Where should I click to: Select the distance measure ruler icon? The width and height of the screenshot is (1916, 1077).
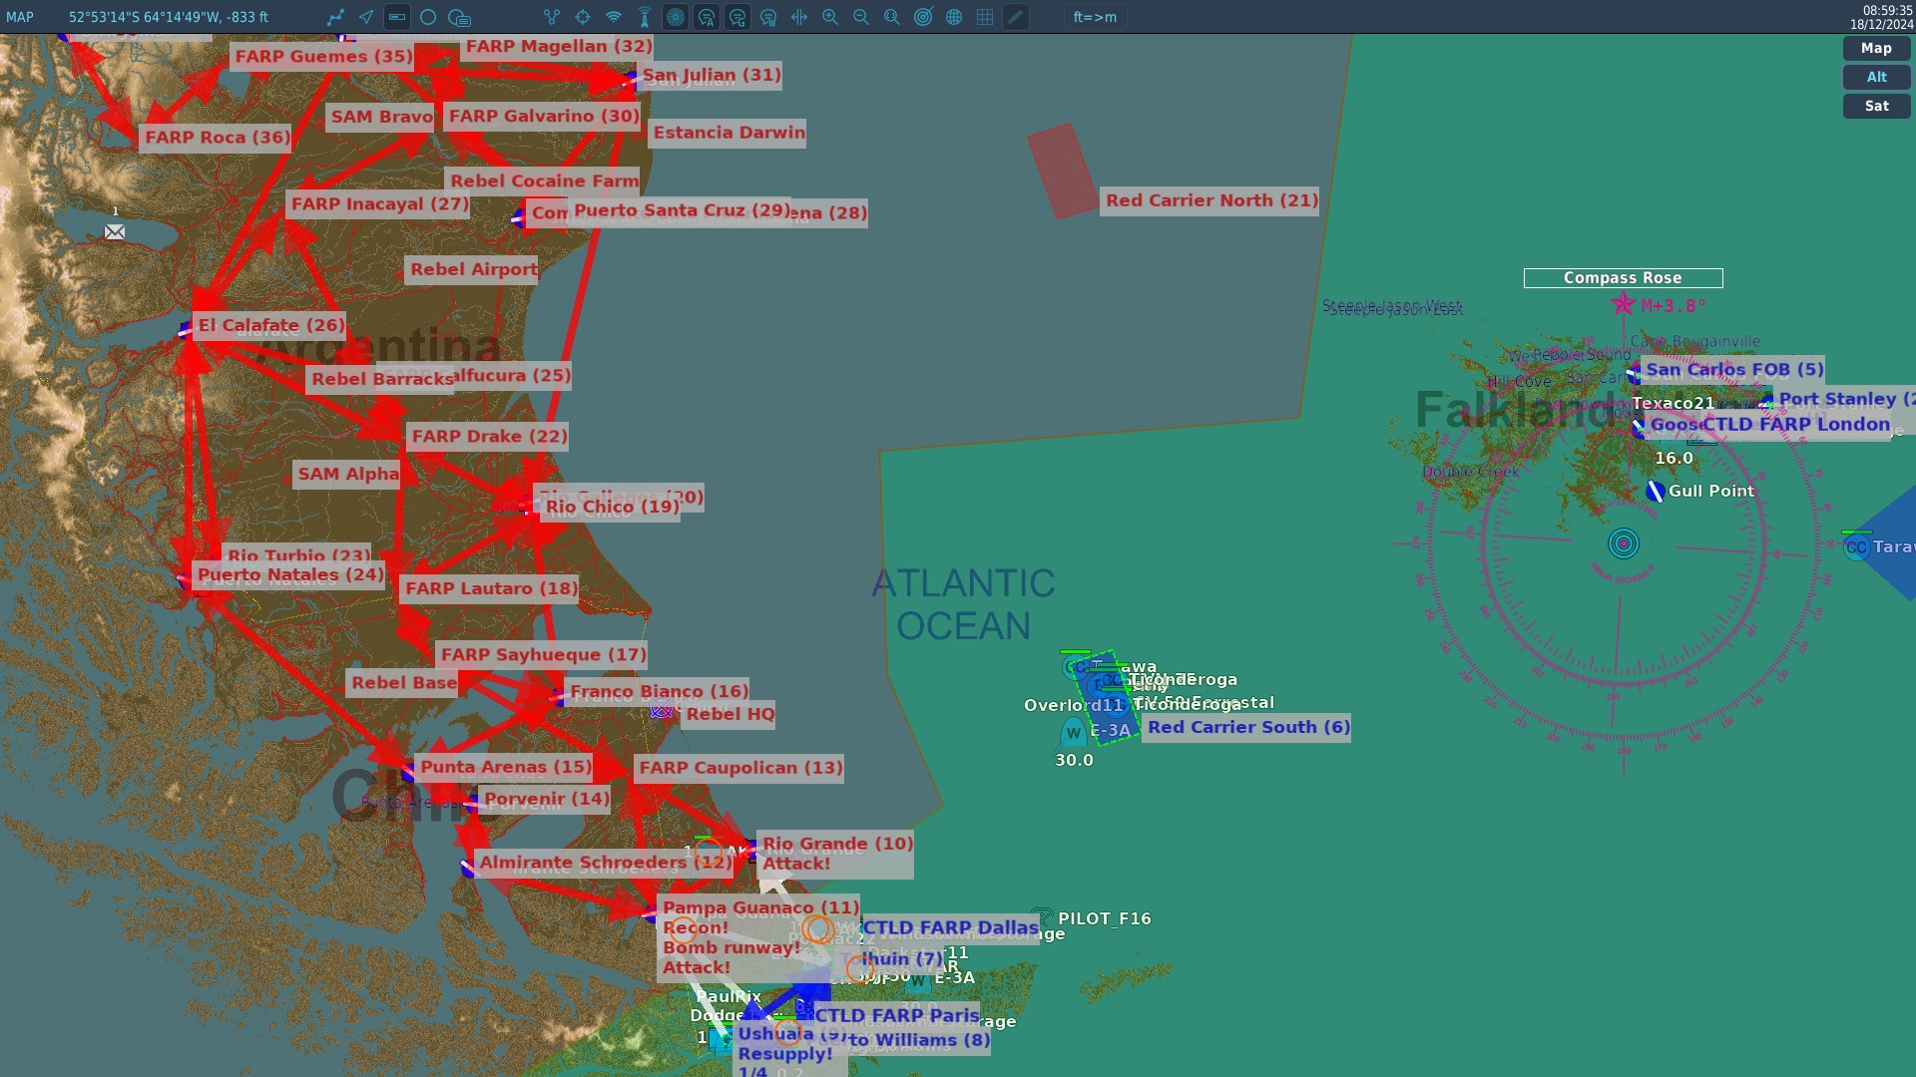point(799,17)
